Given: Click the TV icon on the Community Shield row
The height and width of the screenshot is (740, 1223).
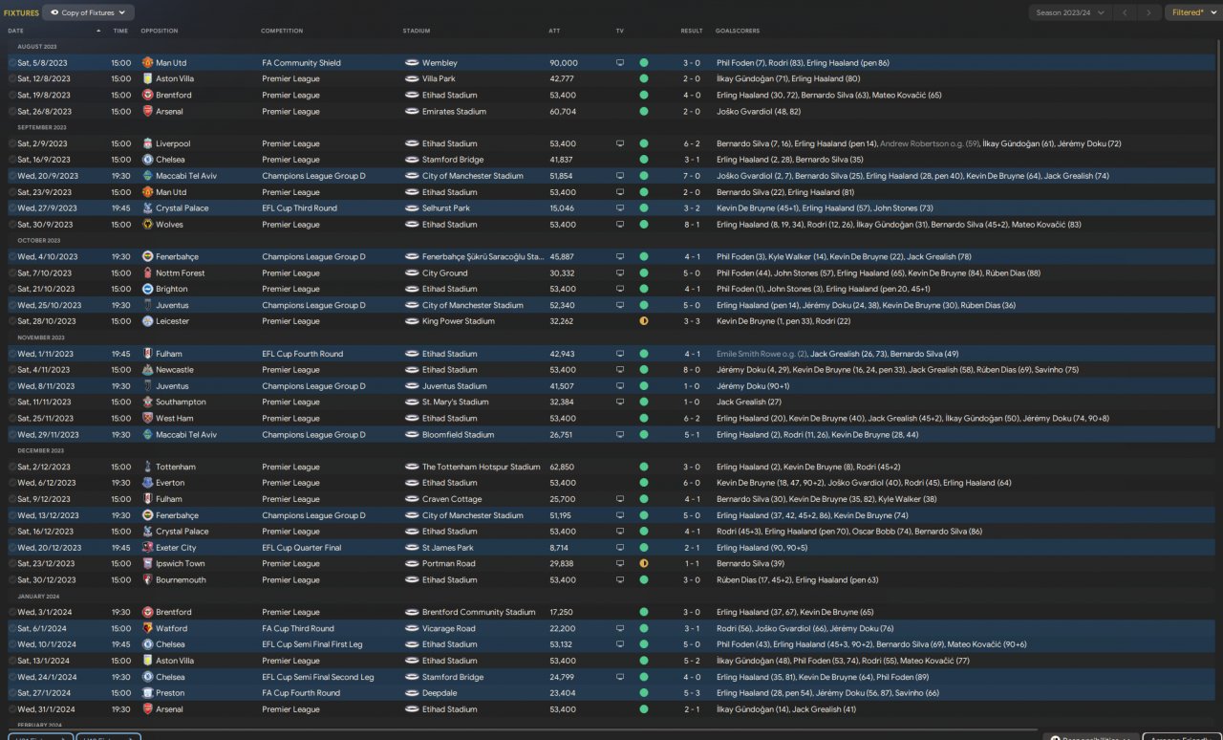Looking at the screenshot, I should [x=620, y=63].
